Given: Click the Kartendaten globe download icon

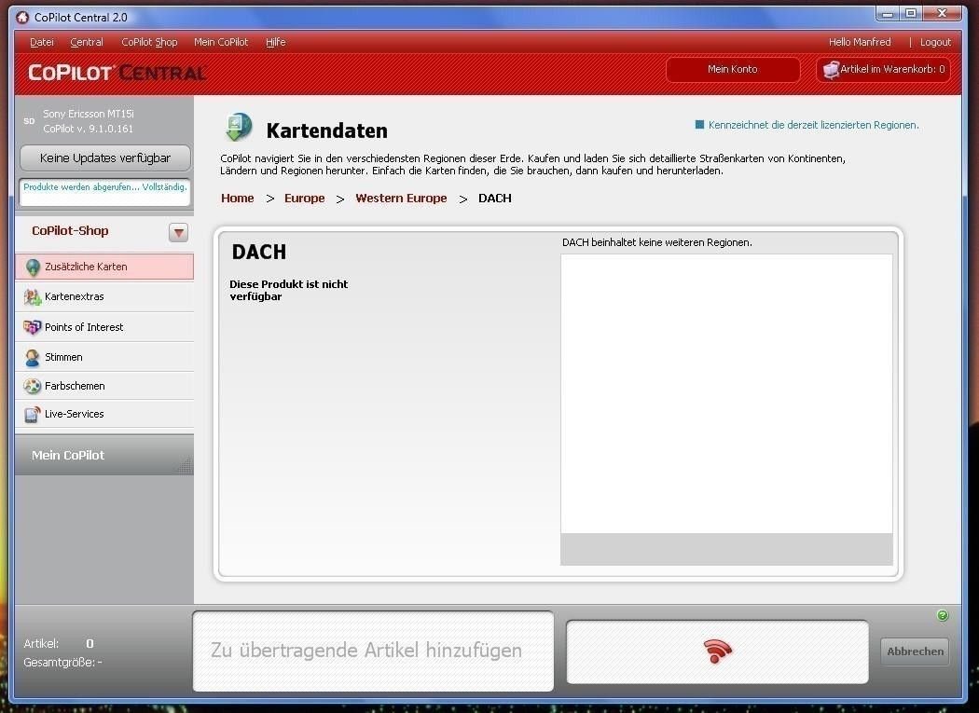Looking at the screenshot, I should pyautogui.click(x=239, y=127).
